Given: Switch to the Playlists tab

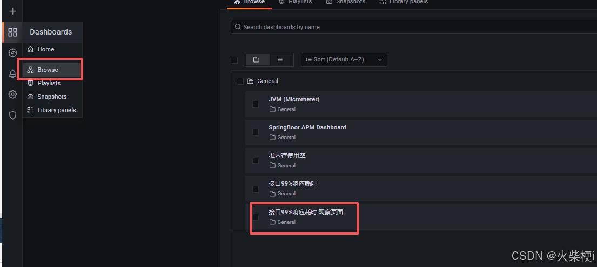Looking at the screenshot, I should 295,2.
